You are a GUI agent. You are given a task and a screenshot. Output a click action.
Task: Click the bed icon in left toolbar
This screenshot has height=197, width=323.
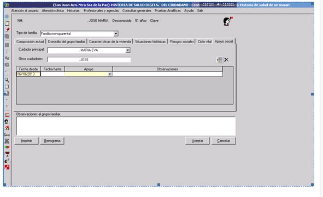point(7,135)
